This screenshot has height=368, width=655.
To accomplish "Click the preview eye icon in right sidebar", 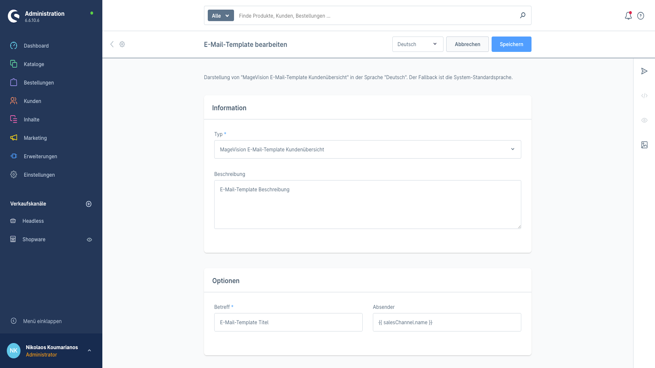I will point(644,120).
